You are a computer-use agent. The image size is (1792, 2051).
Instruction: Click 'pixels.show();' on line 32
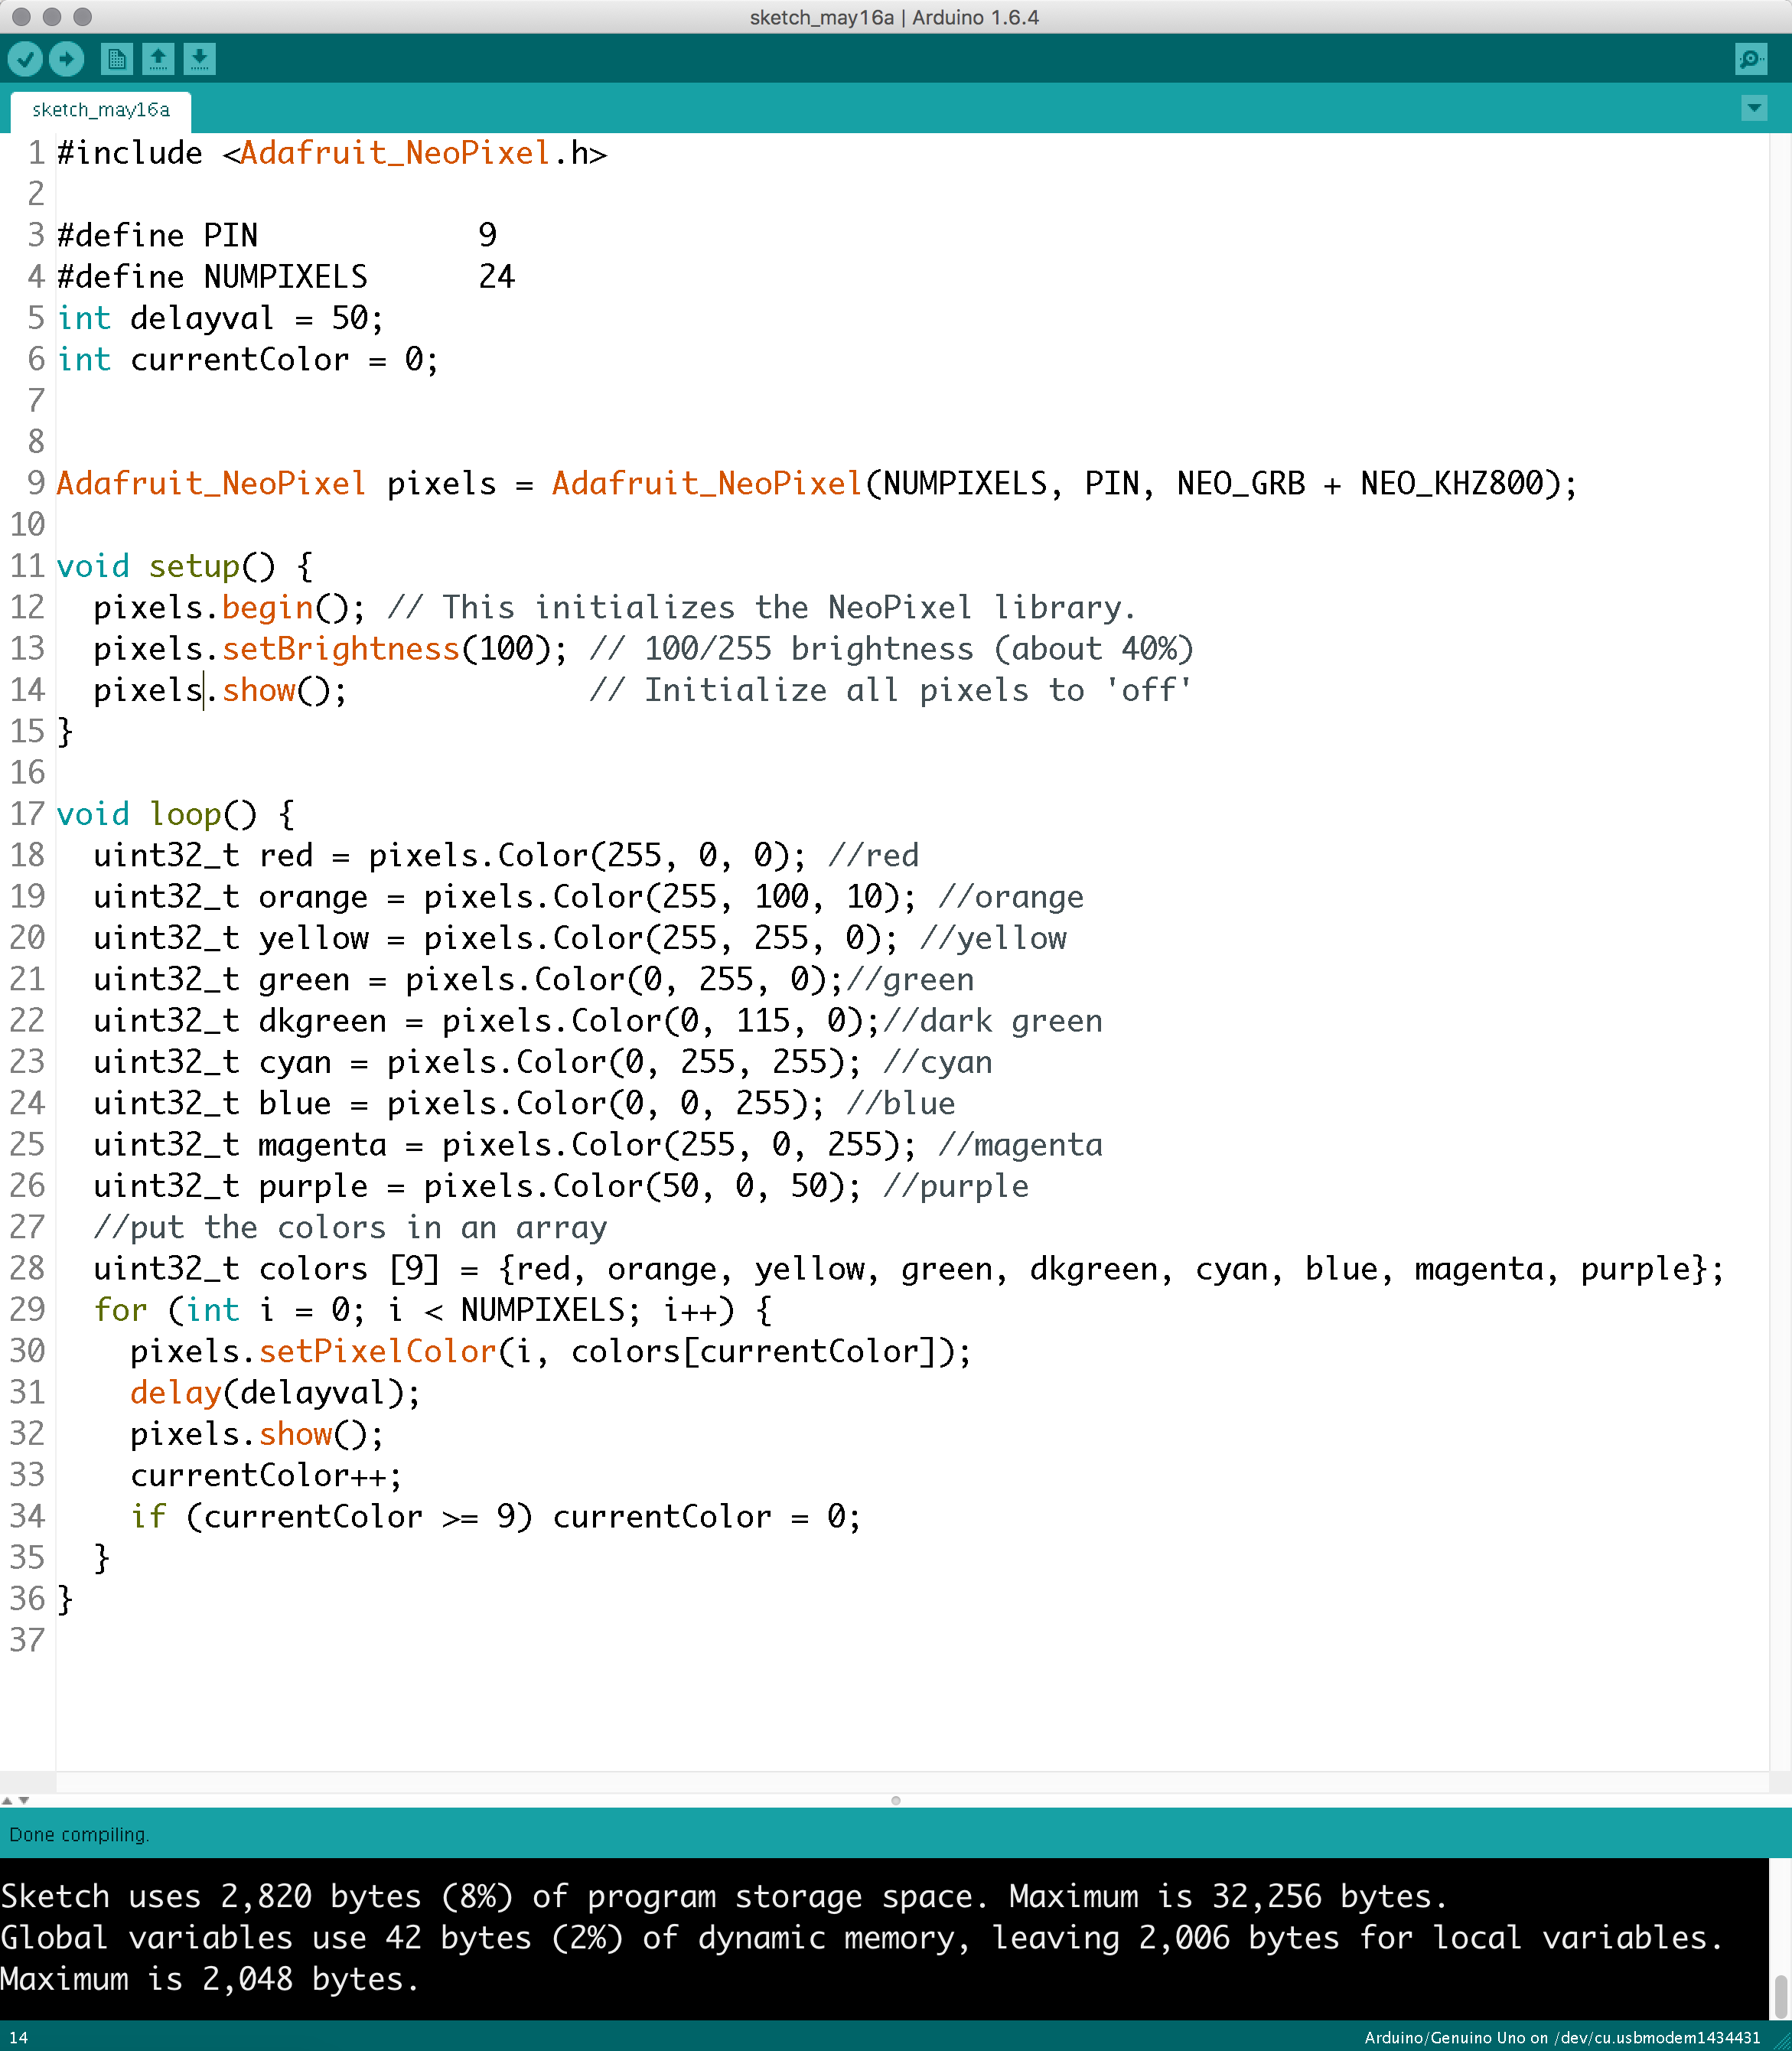pyautogui.click(x=257, y=1434)
